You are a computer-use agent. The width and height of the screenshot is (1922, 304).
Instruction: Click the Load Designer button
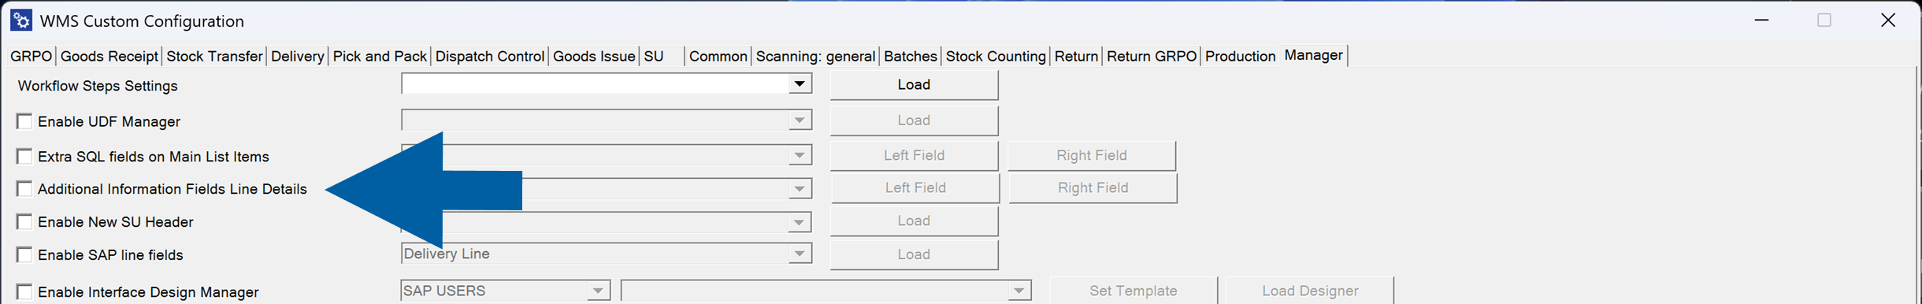(1310, 291)
